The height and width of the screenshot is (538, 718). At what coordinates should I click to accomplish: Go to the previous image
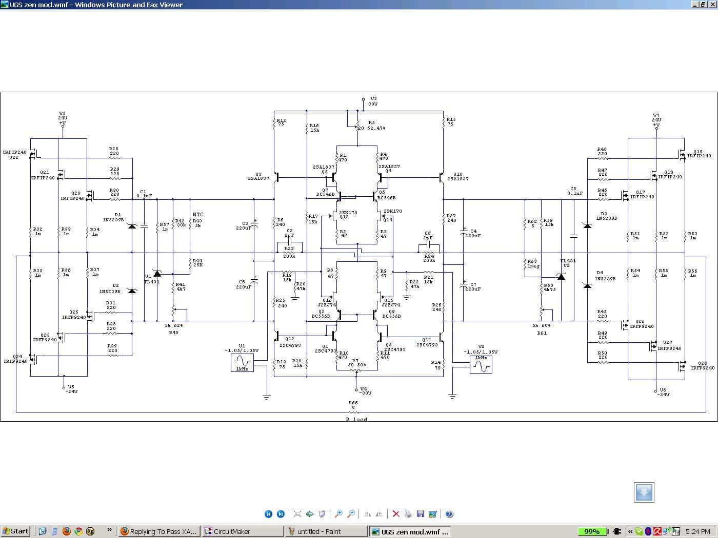click(268, 514)
